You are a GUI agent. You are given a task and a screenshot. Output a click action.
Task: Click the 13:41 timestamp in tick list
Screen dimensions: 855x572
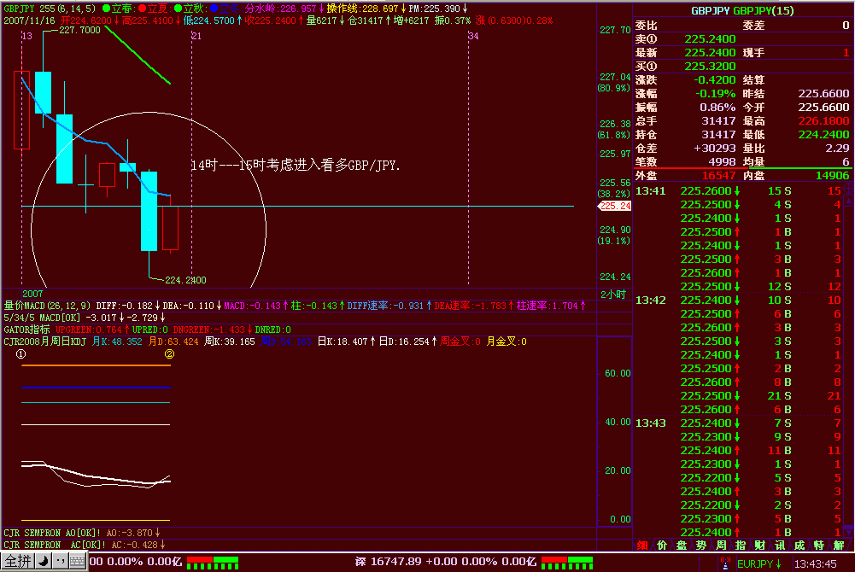(651, 190)
